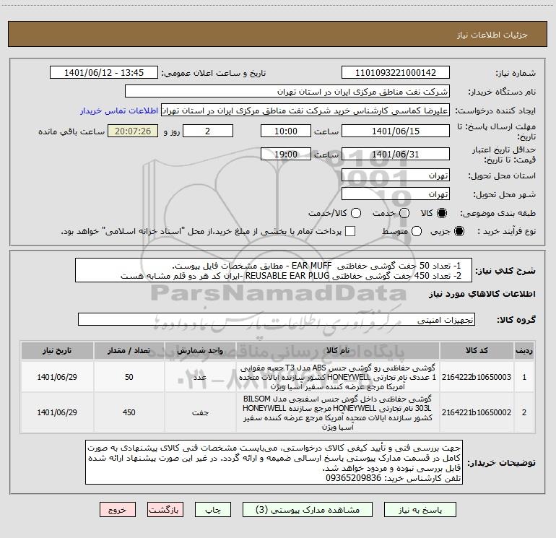Click the response deadline date 1401/06/15
The image size is (556, 538).
tap(396, 131)
